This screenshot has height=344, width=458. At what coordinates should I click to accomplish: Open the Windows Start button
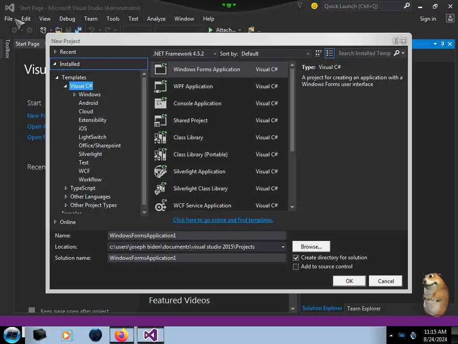[12, 335]
